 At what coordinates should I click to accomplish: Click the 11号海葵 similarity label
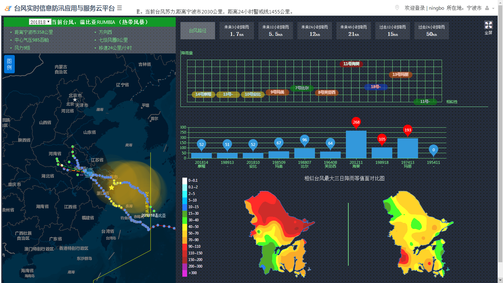click(x=351, y=64)
